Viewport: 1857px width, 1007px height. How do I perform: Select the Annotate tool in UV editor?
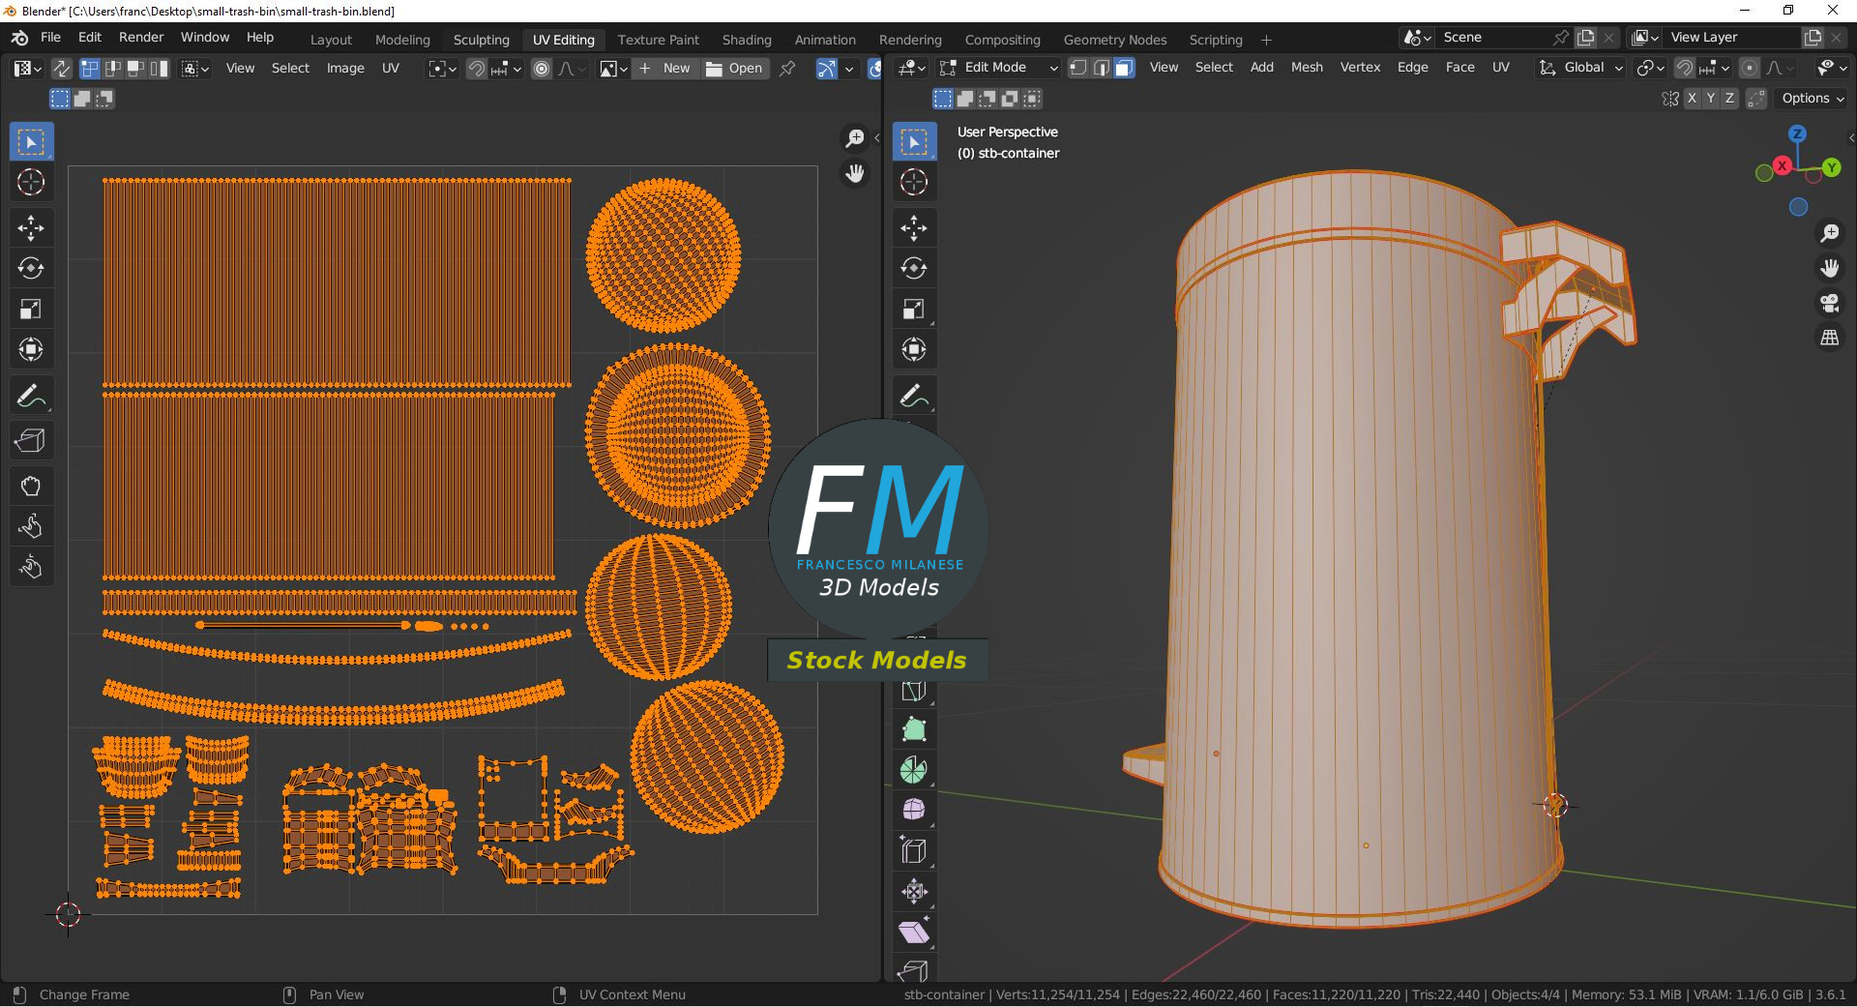(x=31, y=396)
